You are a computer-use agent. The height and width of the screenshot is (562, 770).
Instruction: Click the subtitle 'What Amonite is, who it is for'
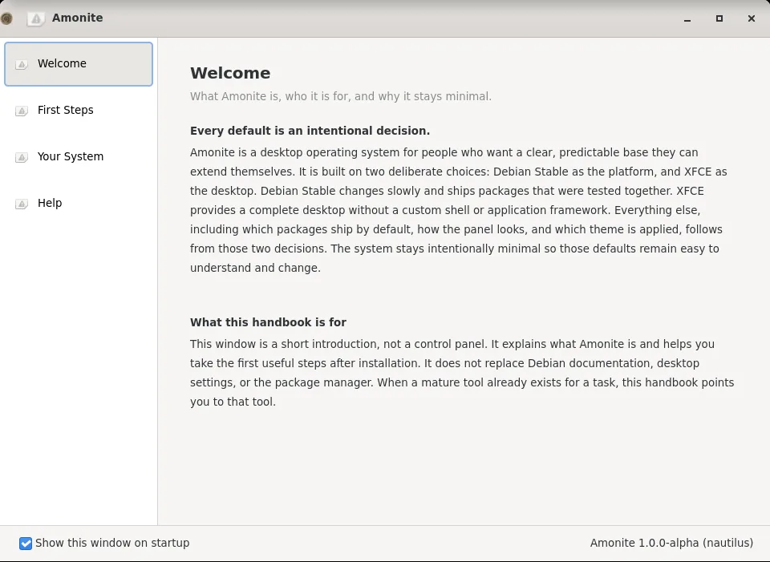pyautogui.click(x=341, y=96)
